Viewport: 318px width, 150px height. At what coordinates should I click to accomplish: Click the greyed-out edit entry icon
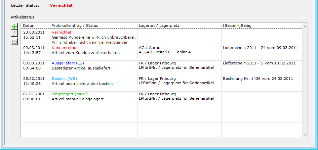pos(14,34)
